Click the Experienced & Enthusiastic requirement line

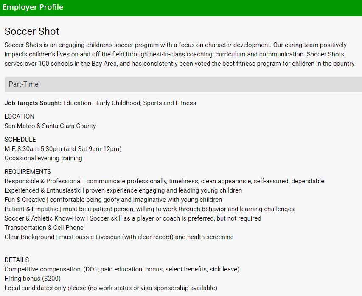click(x=123, y=190)
